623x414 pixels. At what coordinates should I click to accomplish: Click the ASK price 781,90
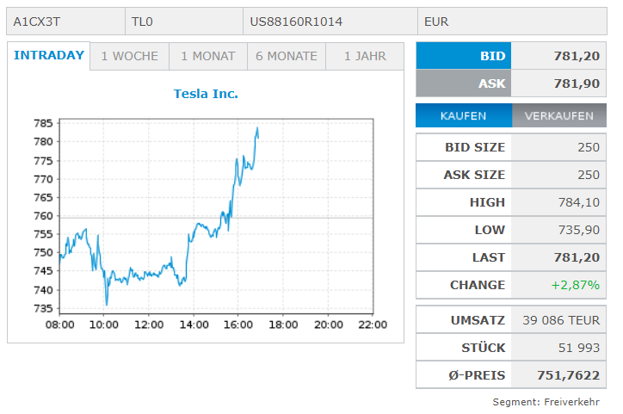pos(577,83)
